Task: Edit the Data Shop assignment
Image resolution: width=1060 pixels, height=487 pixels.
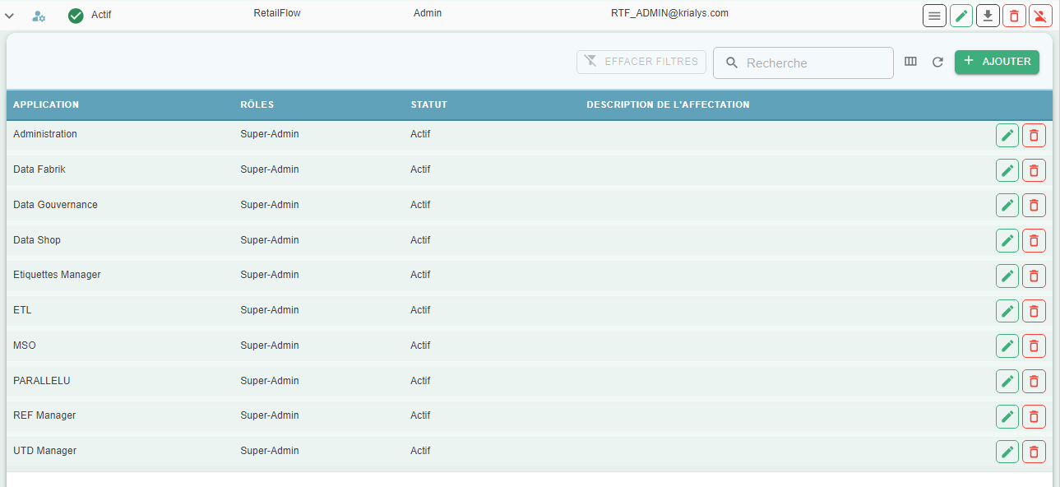Action: pyautogui.click(x=1007, y=240)
